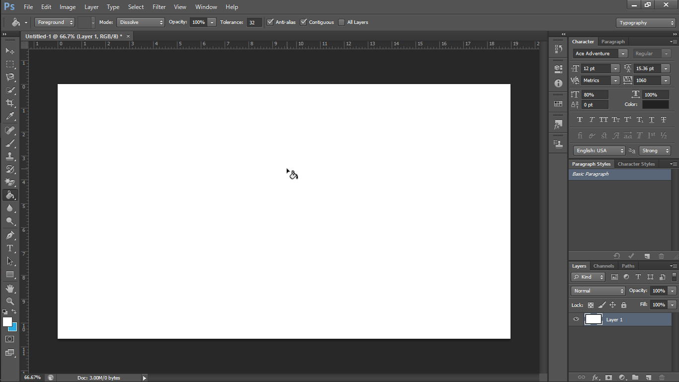Toggle Faux Italic text style
This screenshot has height=382, width=679.
click(592, 120)
